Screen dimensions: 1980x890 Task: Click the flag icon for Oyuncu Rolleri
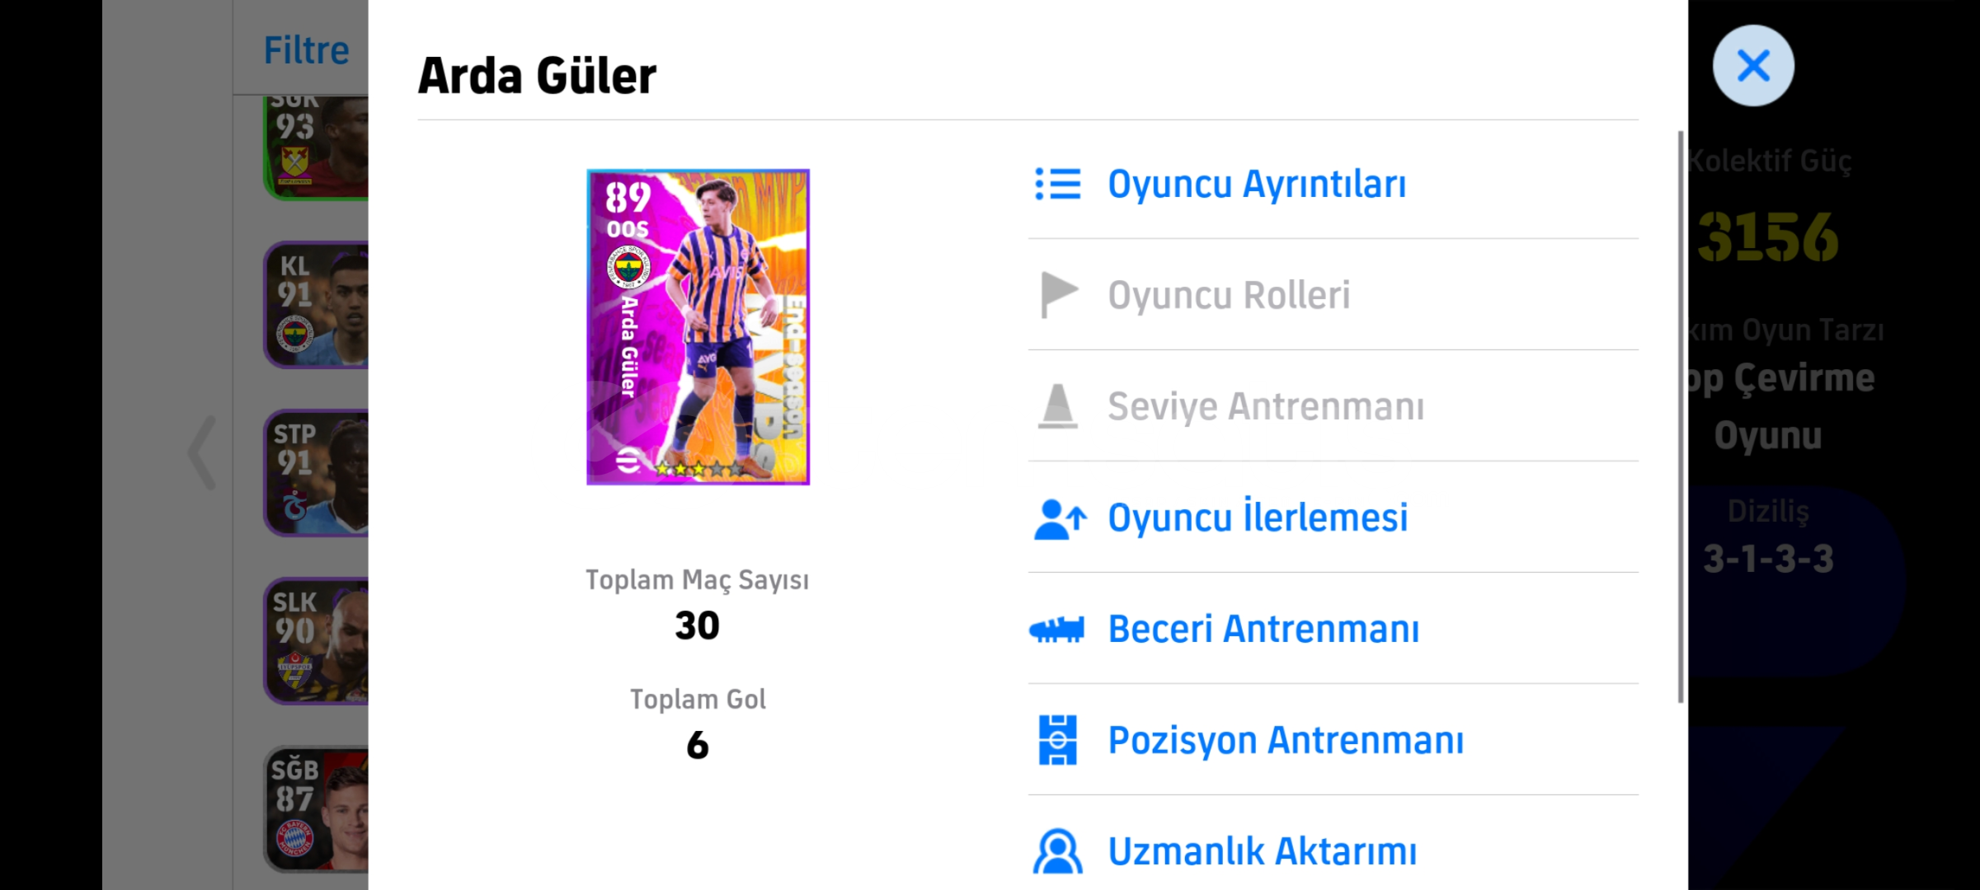1059,295
